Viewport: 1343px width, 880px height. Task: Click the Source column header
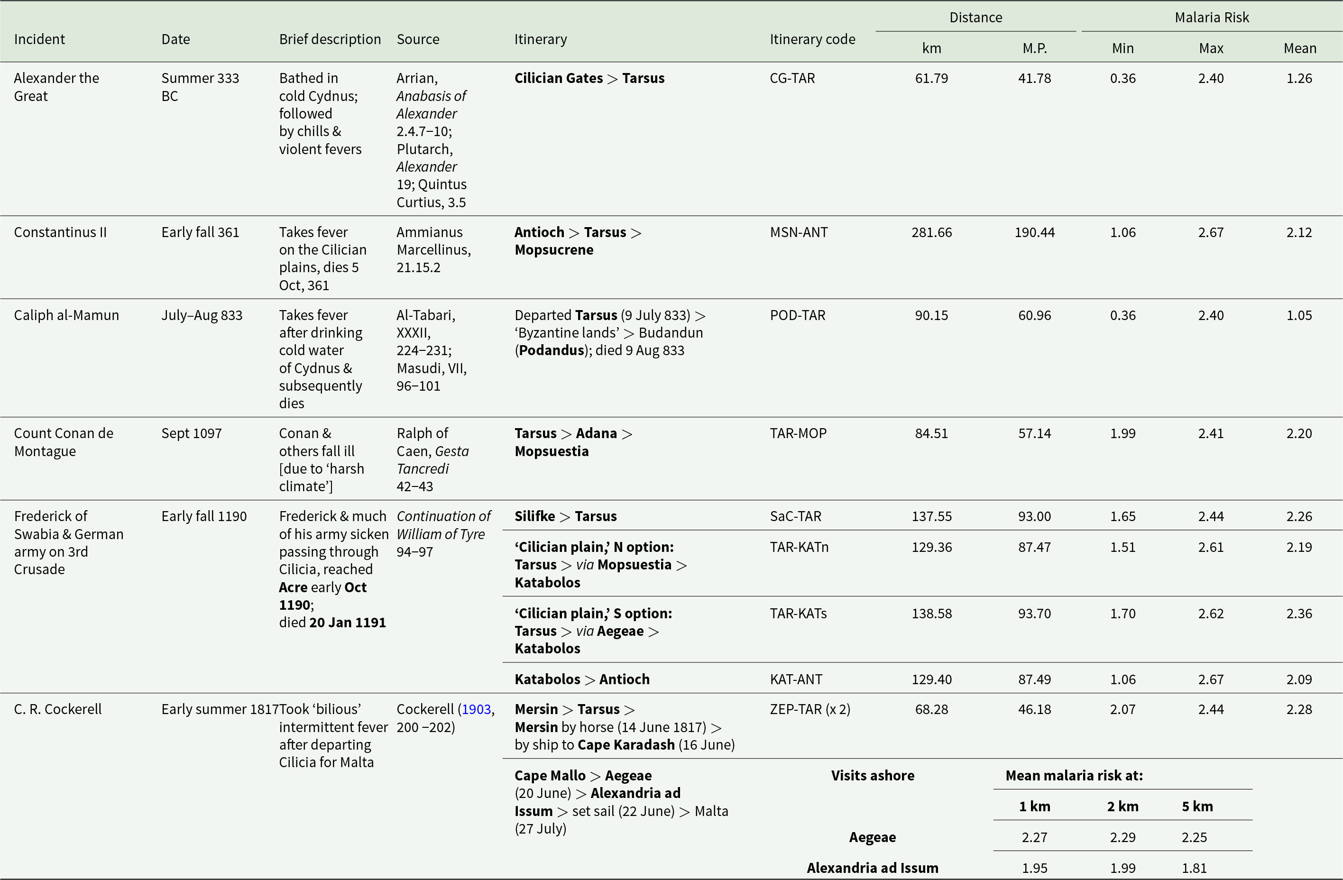(418, 39)
